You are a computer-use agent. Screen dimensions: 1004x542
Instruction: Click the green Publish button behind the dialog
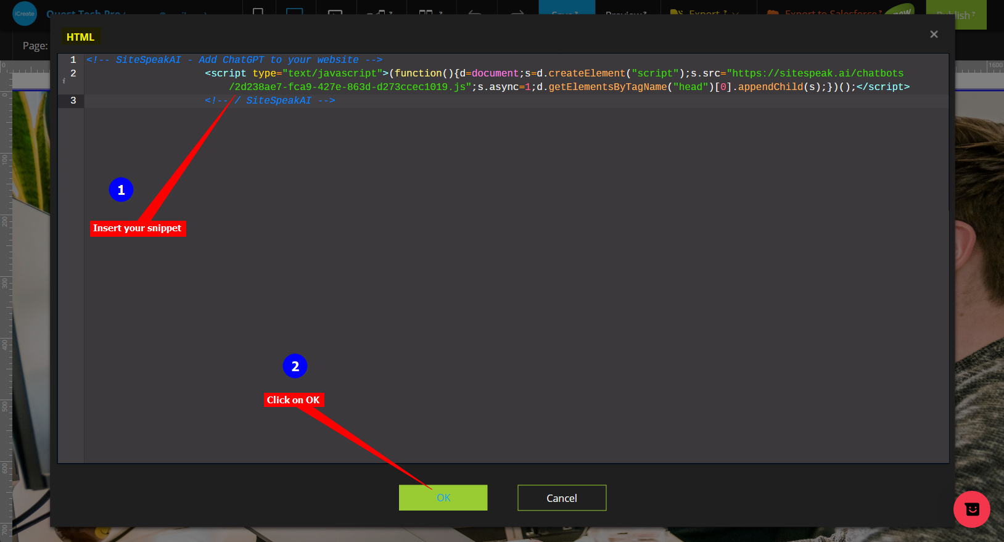pyautogui.click(x=956, y=15)
